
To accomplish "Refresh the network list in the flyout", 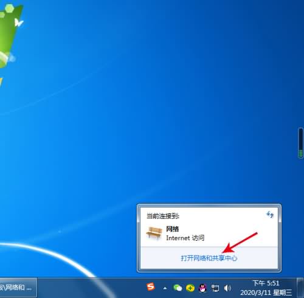I will [x=270, y=214].
